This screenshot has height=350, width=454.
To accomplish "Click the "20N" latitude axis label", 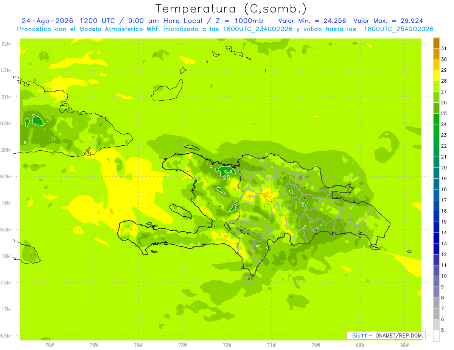I will coord(6,150).
